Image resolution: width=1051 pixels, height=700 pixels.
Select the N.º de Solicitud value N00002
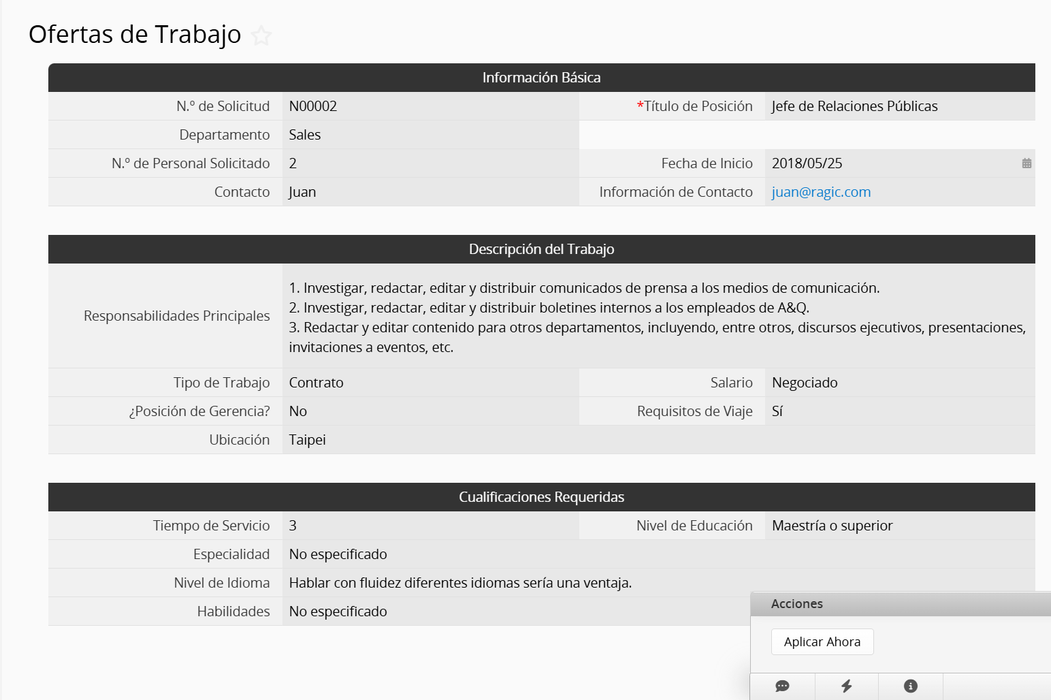[313, 106]
